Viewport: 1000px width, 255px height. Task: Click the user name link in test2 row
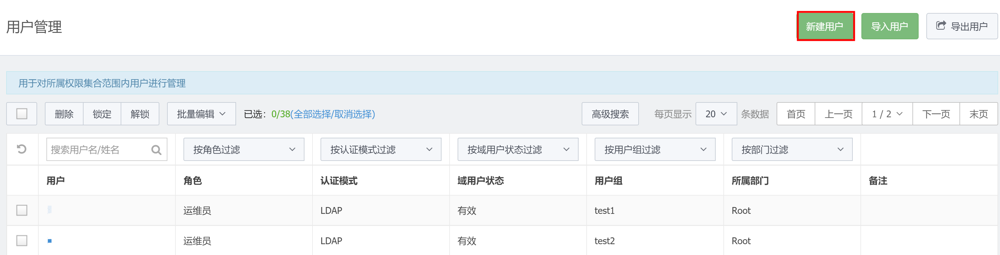[50, 241]
